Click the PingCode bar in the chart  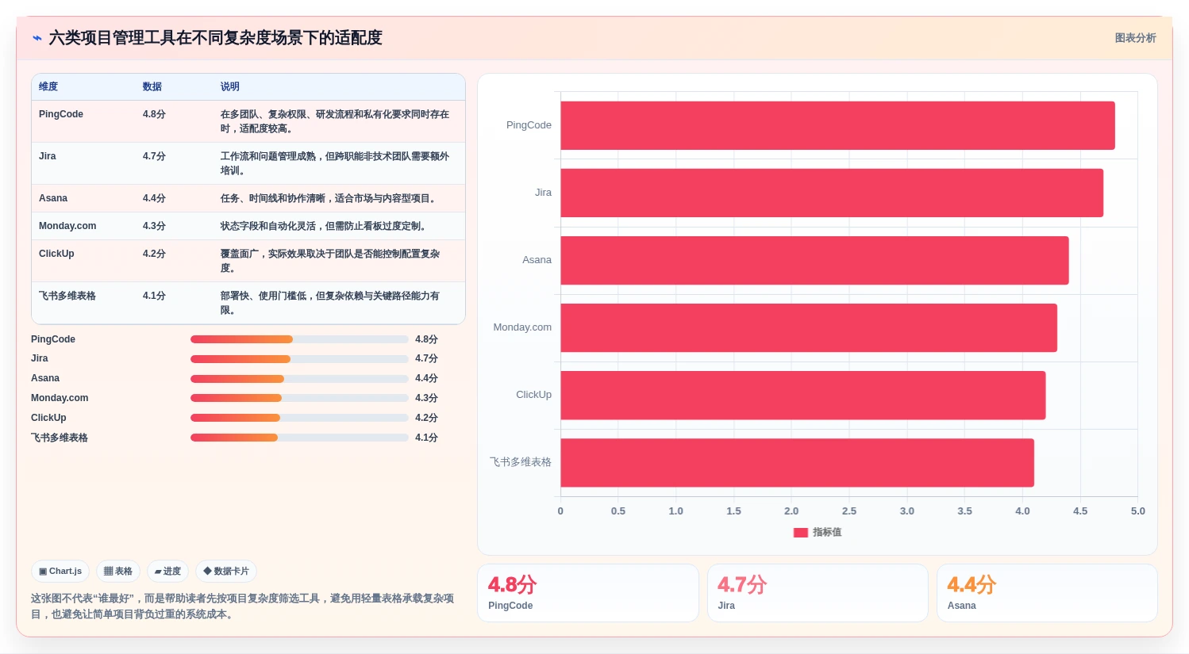[x=837, y=125]
